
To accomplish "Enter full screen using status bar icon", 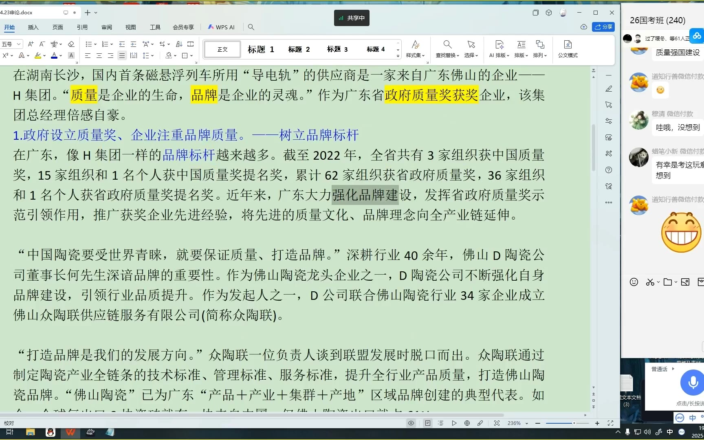I will click(x=610, y=423).
